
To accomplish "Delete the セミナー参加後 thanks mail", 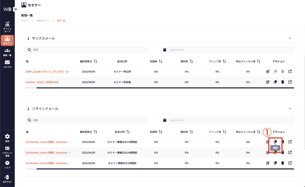I will [283, 82].
